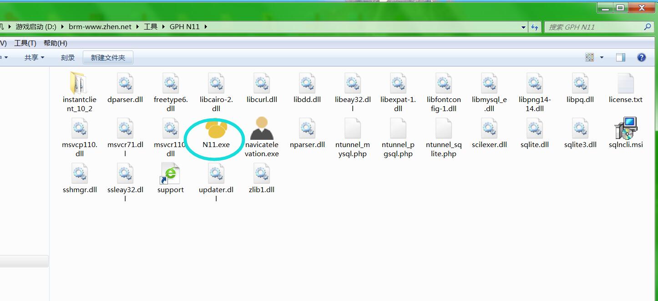Click the Help question mark icon
Screen dimensions: 658x301
pyautogui.click(x=642, y=57)
